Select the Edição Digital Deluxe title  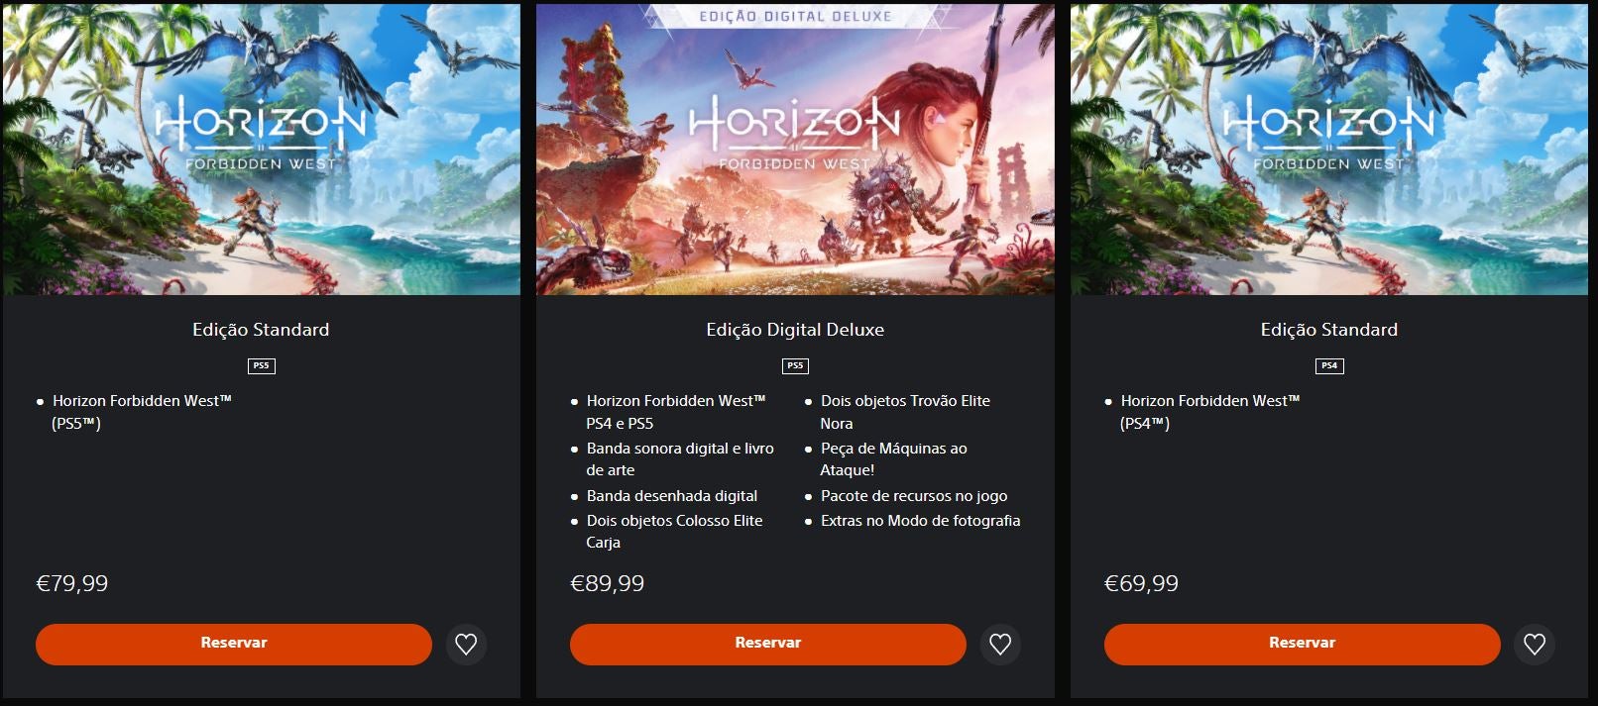795,330
